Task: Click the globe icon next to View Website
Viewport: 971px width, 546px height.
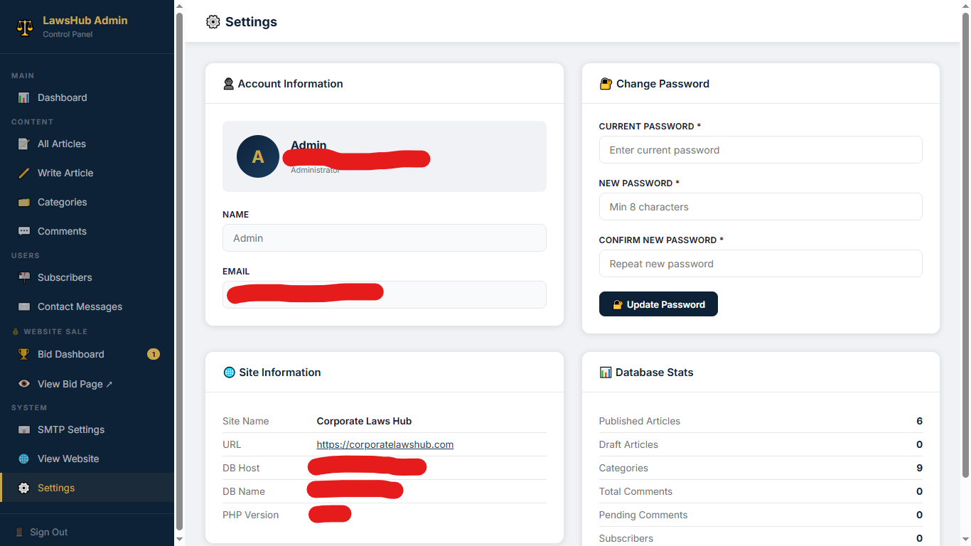Action: tap(24, 459)
